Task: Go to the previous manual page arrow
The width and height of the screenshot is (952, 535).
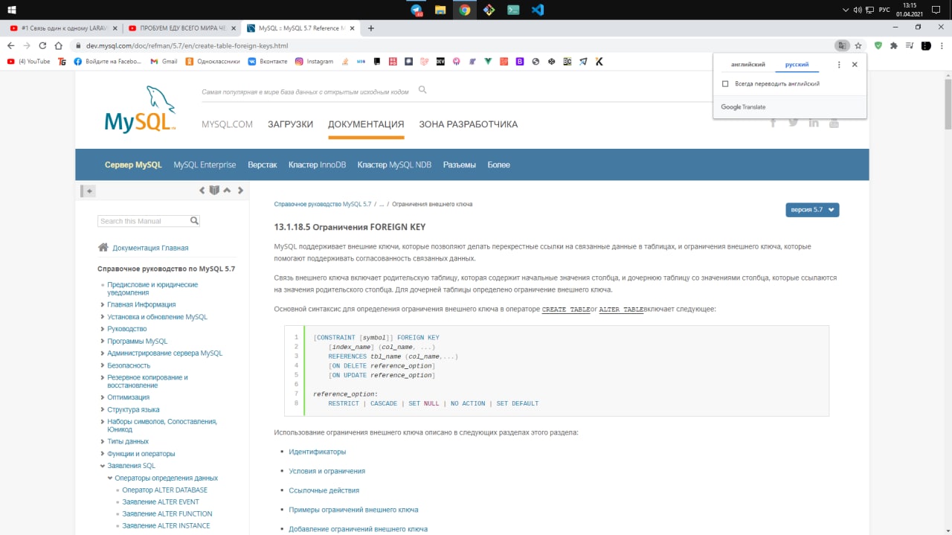Action: click(202, 190)
